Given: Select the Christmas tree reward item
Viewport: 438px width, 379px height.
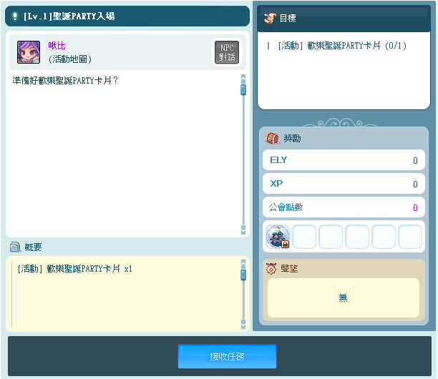Looking at the screenshot, I should [x=278, y=237].
